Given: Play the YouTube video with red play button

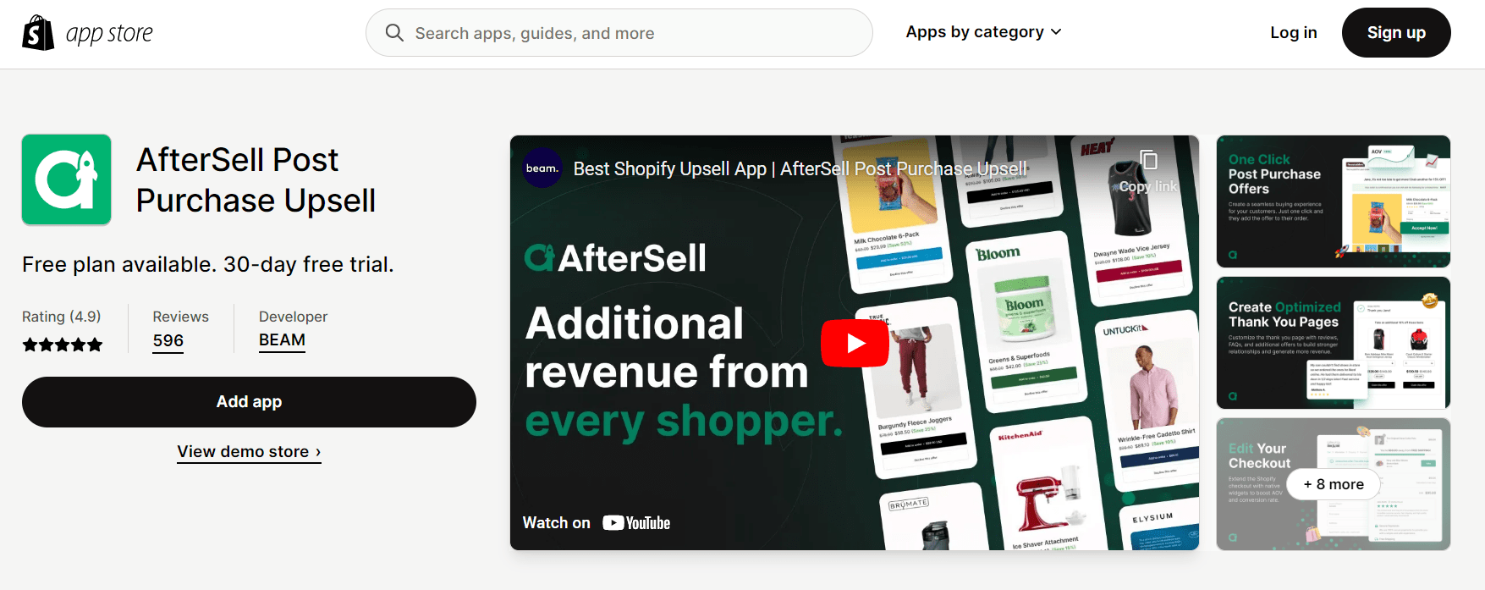Looking at the screenshot, I should tap(855, 343).
